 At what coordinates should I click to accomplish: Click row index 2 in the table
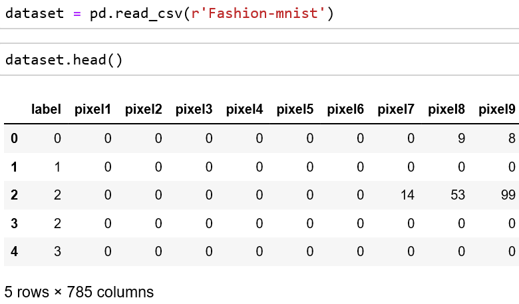[14, 195]
